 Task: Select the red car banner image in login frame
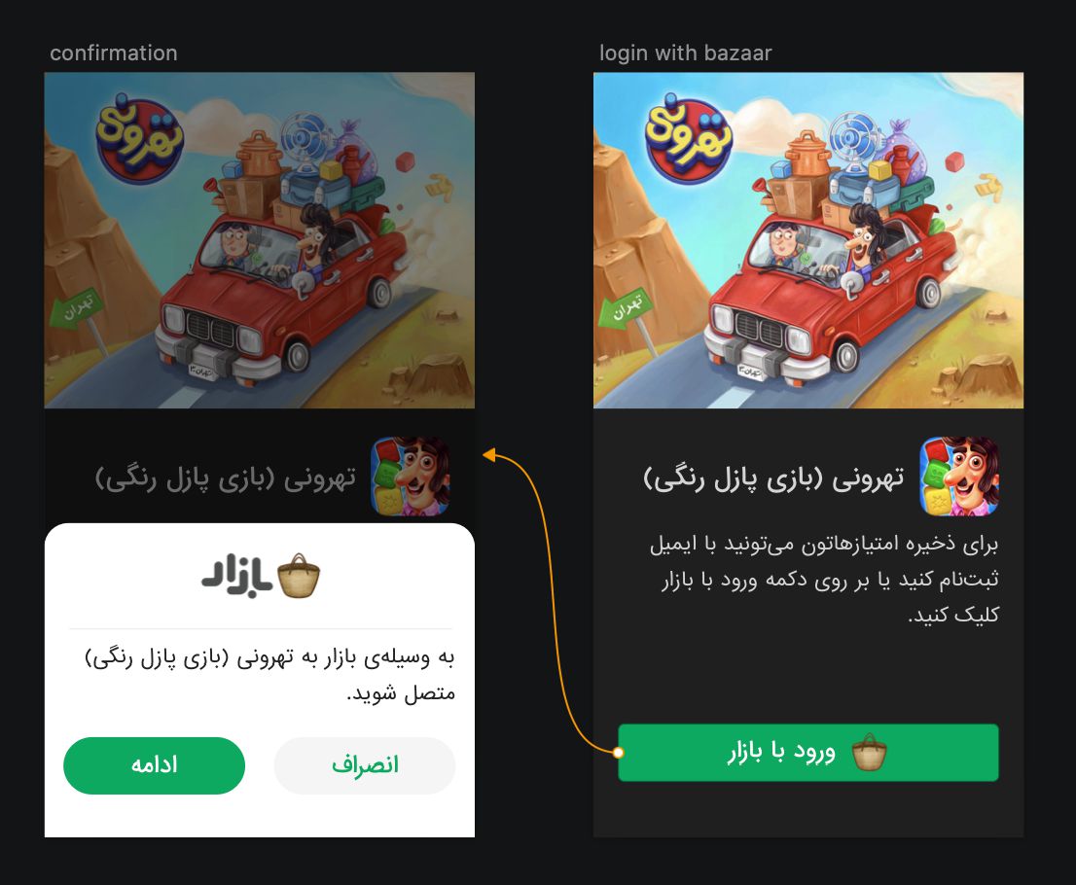click(x=808, y=240)
